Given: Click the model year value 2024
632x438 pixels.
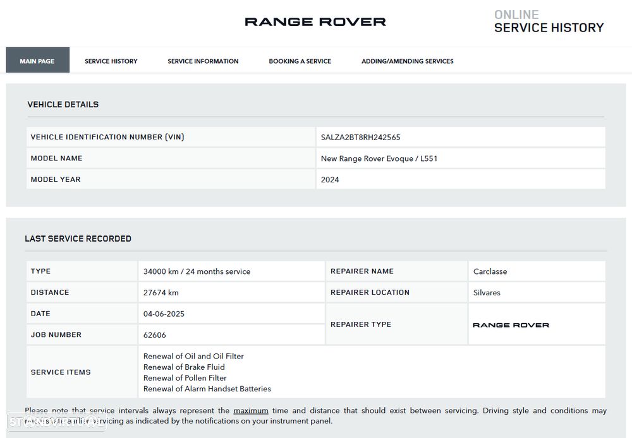Looking at the screenshot, I should 330,180.
